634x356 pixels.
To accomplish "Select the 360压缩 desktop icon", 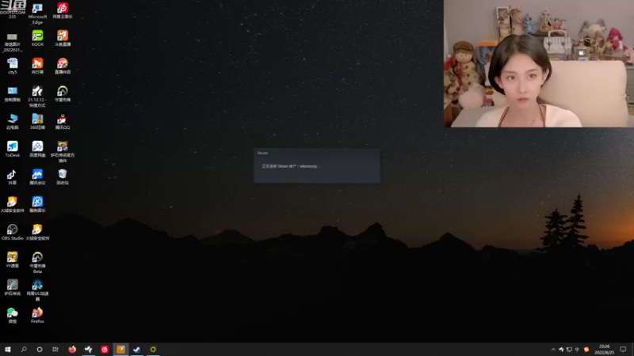I will tap(37, 122).
